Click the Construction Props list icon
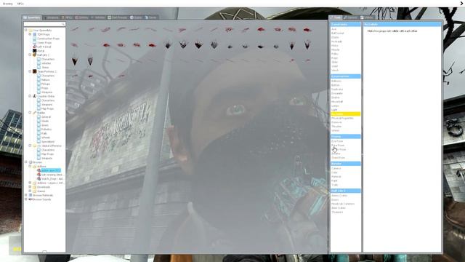The image size is (465, 262). pyautogui.click(x=34, y=39)
